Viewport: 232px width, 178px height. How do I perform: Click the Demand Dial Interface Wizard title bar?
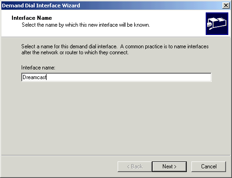click(112, 6)
